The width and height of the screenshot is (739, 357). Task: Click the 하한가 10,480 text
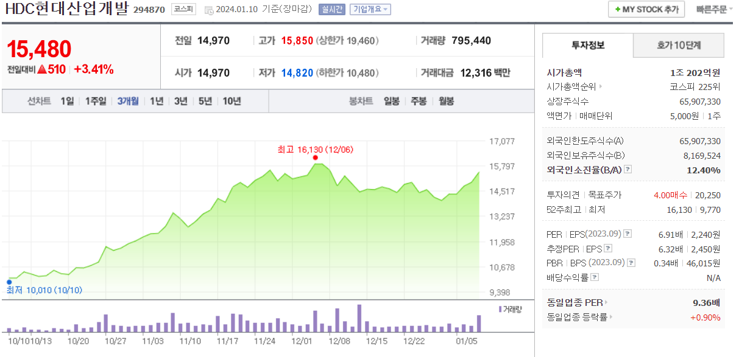coord(348,73)
